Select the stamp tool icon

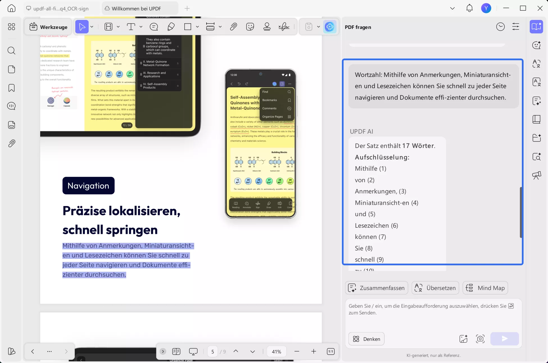267,27
